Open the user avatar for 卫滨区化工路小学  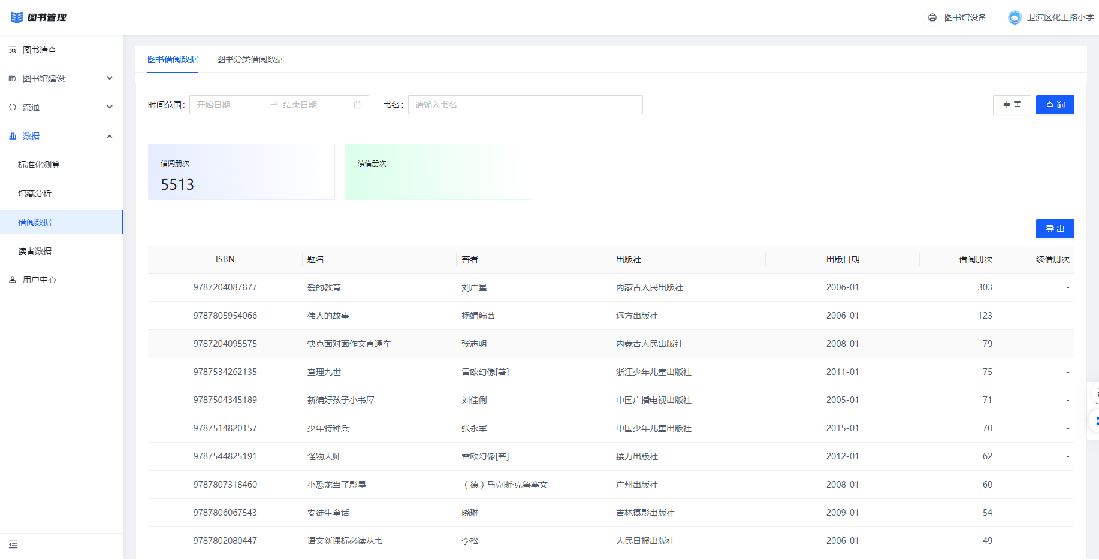1014,17
